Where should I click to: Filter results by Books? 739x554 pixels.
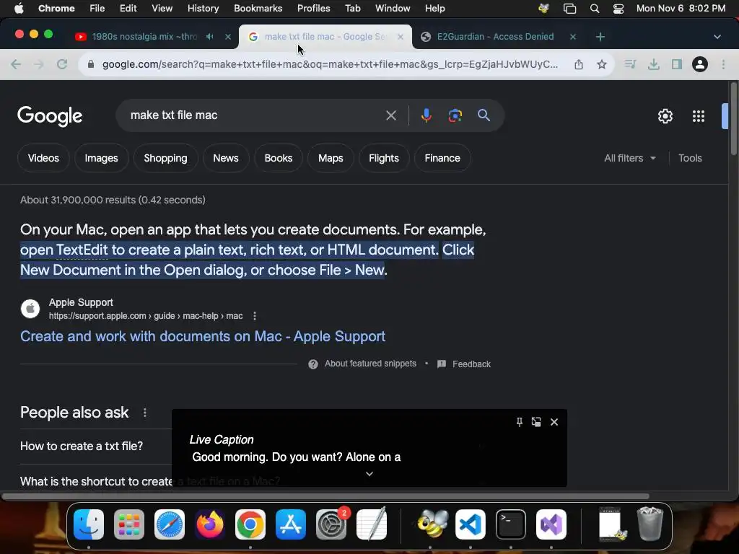click(279, 158)
